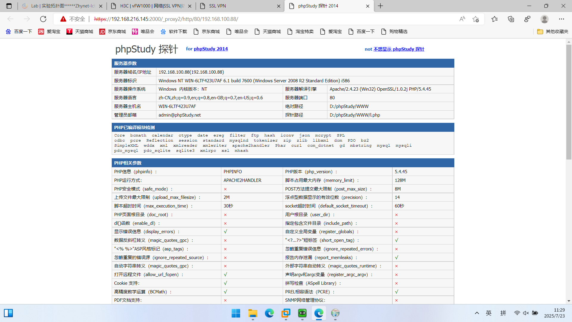Open the browser profile avatar

coord(545,19)
